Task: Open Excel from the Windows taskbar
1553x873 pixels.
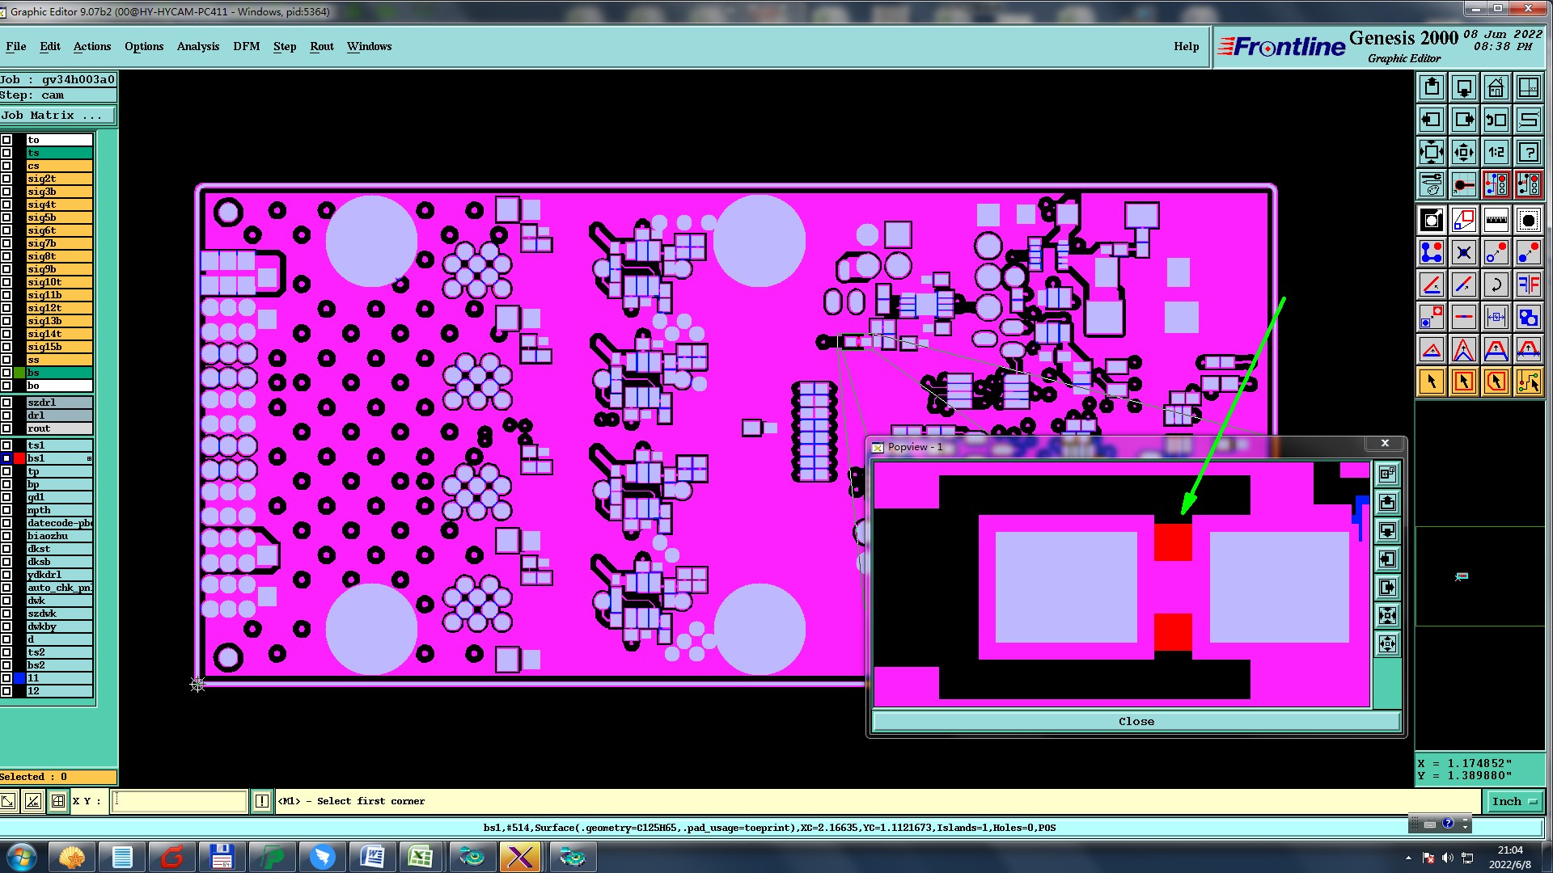Action: point(421,856)
